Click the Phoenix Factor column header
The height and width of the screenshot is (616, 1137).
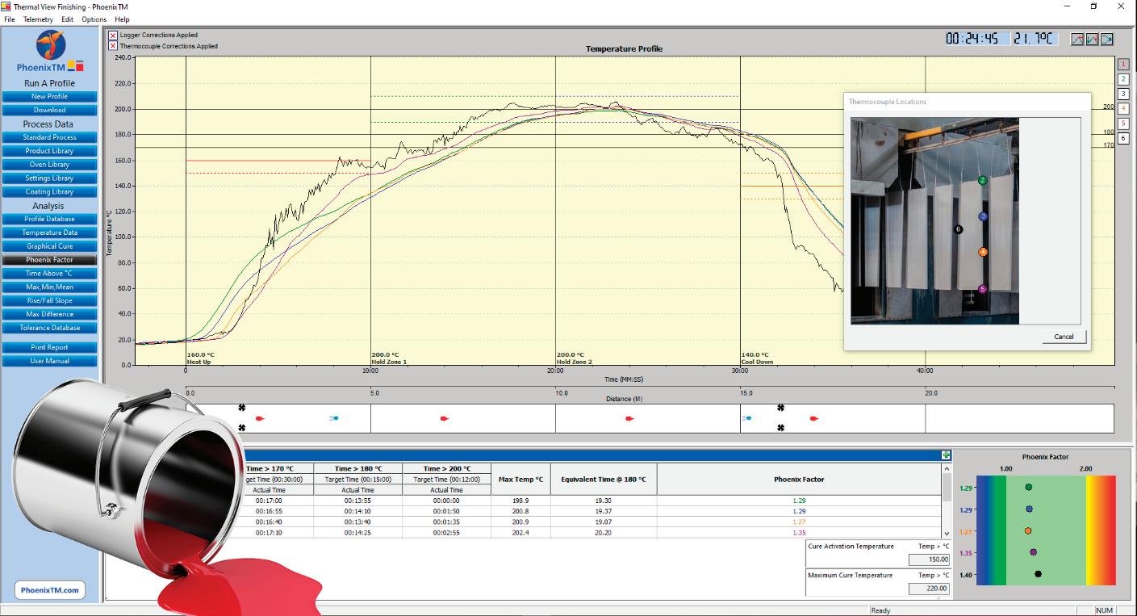click(799, 480)
